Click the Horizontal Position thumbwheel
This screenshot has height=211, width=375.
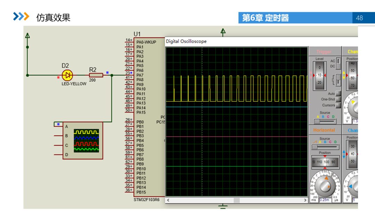pos(325,162)
